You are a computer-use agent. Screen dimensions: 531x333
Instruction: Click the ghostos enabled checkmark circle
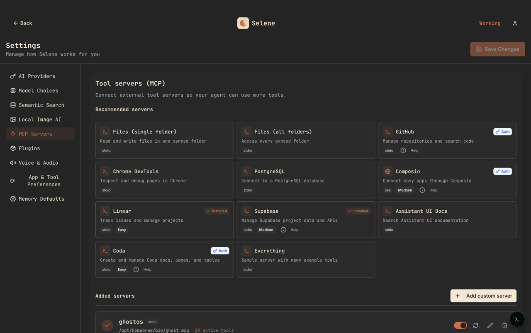point(107,326)
